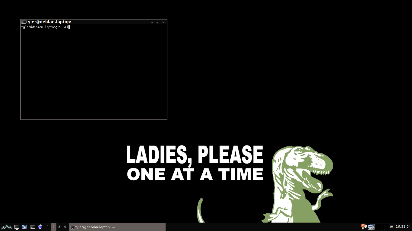Open the network computers tray icon
The height and width of the screenshot is (231, 412).
pyautogui.click(x=371, y=227)
